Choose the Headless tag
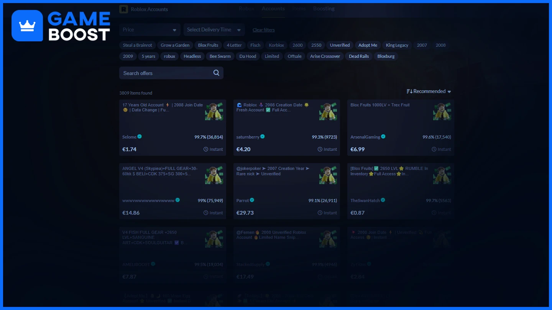The image size is (552, 310). coord(192,56)
